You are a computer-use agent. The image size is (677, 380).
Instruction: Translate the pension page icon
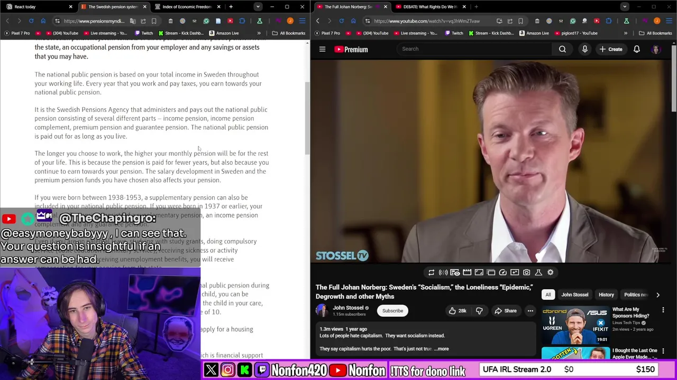coord(133,21)
